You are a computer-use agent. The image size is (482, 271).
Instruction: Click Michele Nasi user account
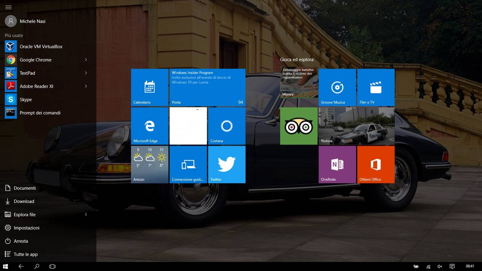32,21
